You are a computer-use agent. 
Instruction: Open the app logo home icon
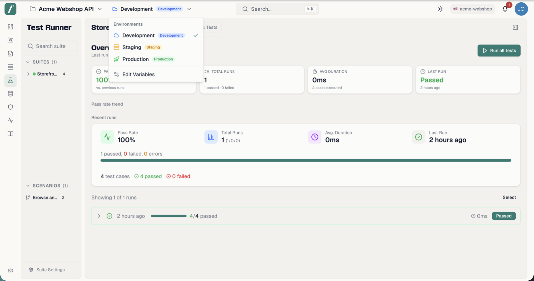point(10,9)
